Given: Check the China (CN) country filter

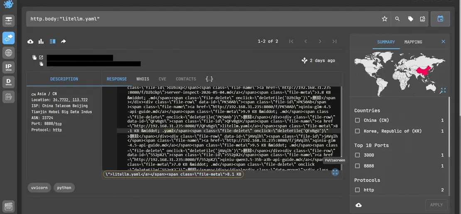Looking at the screenshot, I should (x=357, y=120).
